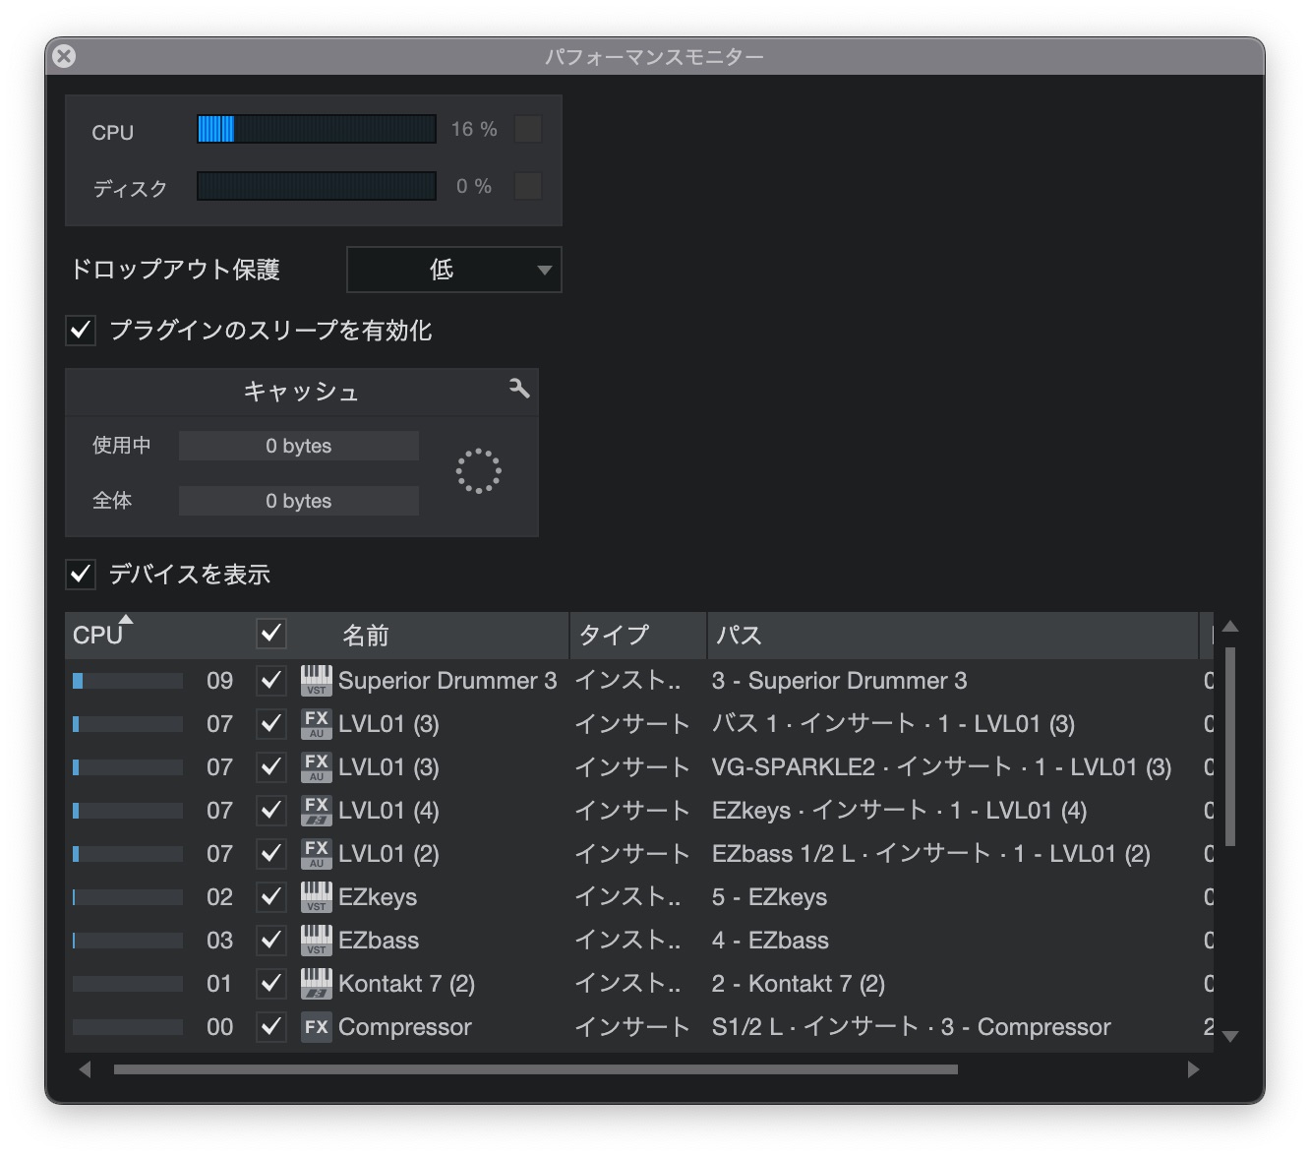1310x1157 pixels.
Task: Click the キャッシュ panel title
Action: click(x=300, y=391)
